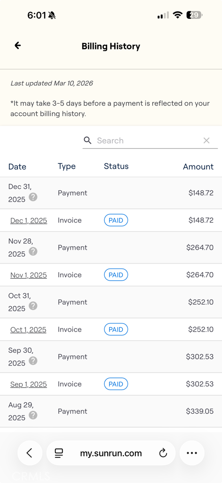This screenshot has width=222, height=483.
Task: Open the Nov 1, 2025 invoice link
Action: (x=29, y=275)
